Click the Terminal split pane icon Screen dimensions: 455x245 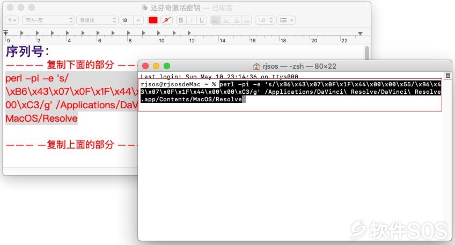447,76
